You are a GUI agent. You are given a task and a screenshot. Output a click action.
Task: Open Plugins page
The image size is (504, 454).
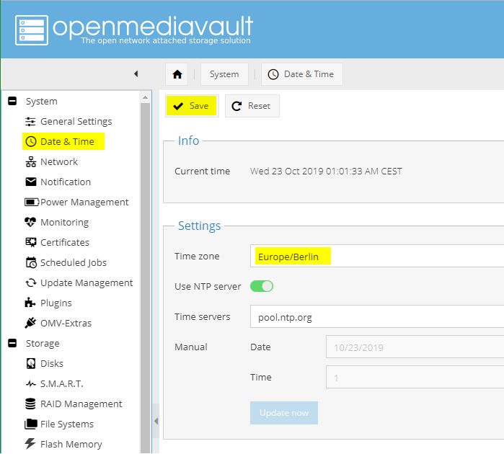[x=56, y=303]
